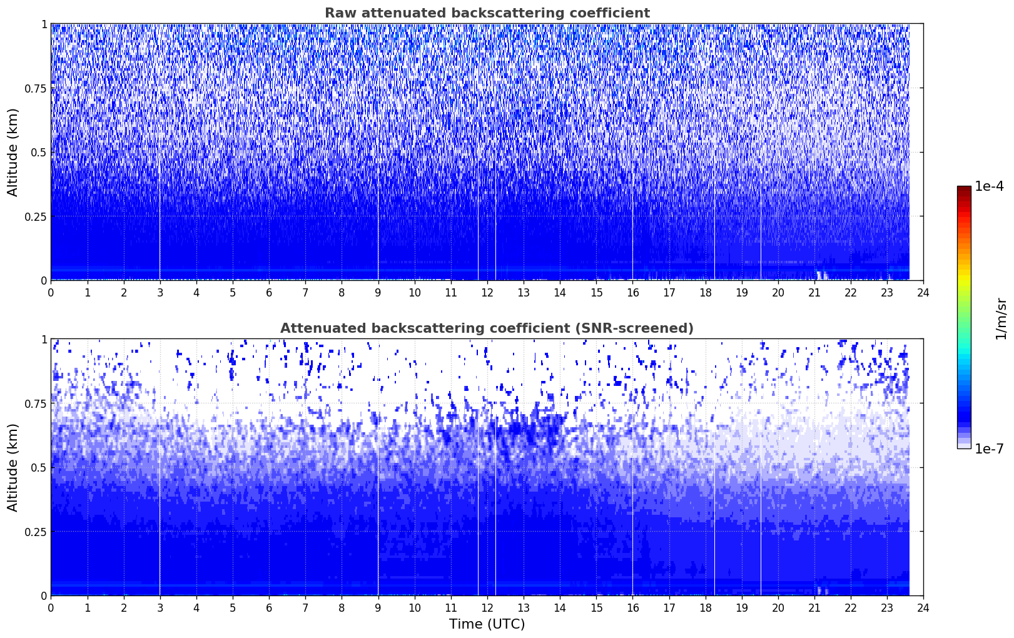The height and width of the screenshot is (638, 1014).
Task: Click the '0.75' altitude tick on top plot
Action: pyautogui.click(x=36, y=88)
